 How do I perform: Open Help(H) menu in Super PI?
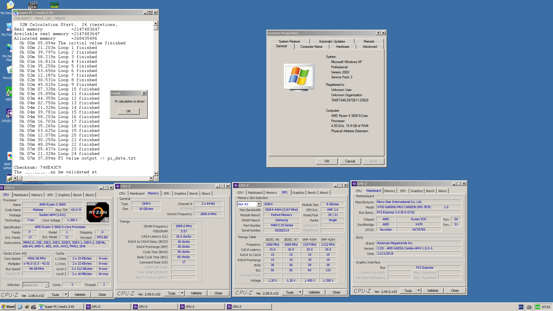[x=60, y=18]
